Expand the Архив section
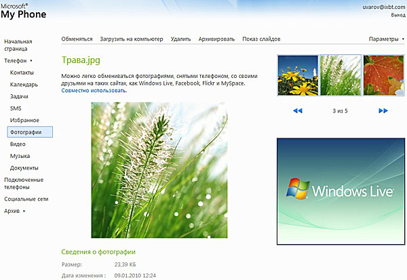The width and height of the screenshot is (407, 280). (x=15, y=211)
